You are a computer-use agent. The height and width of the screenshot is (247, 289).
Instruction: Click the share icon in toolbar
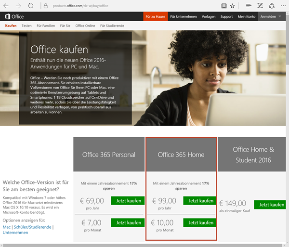[x=272, y=6]
